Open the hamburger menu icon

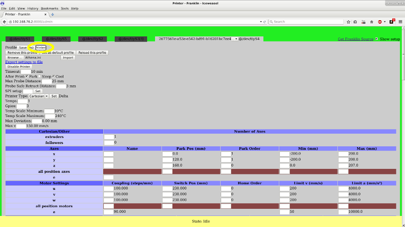[x=399, y=22]
